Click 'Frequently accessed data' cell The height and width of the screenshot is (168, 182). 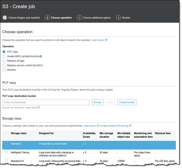click(53, 144)
